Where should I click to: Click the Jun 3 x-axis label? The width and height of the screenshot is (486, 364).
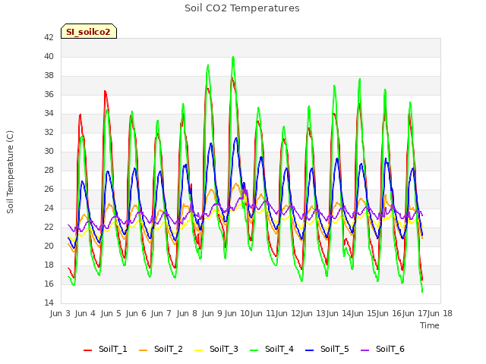[60, 313]
